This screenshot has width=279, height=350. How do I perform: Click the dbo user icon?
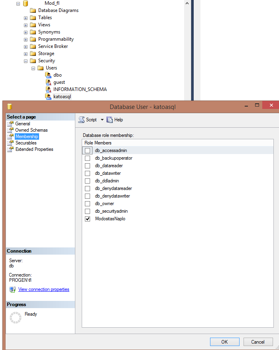click(x=48, y=75)
